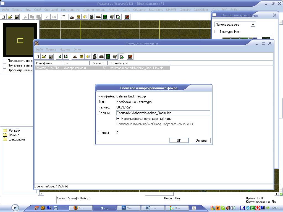The height and width of the screenshot is (212, 283).
Task: Click Export File icon in Import Manager
Action: coord(66,57)
